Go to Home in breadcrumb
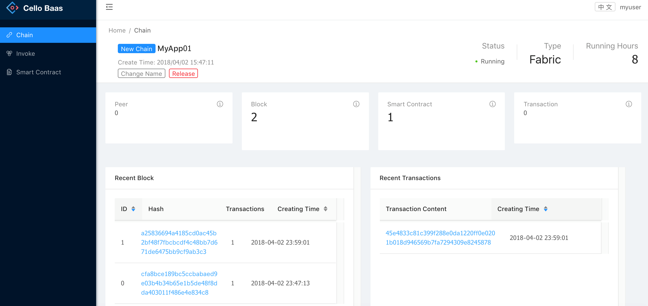This screenshot has height=306, width=648. tap(117, 30)
